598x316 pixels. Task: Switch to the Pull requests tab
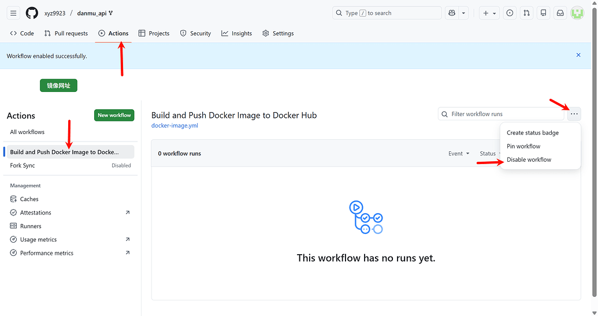[66, 33]
